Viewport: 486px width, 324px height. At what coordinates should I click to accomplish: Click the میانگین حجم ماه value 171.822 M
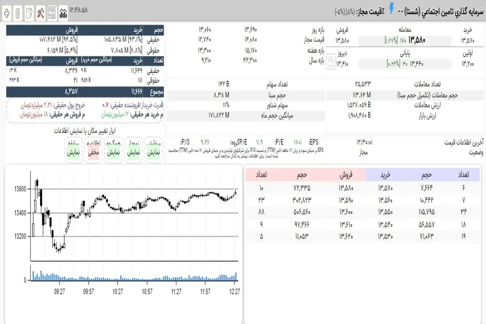(219, 115)
